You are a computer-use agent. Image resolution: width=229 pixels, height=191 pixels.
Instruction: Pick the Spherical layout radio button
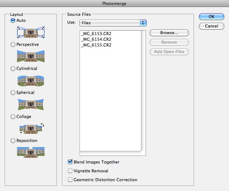(13, 93)
